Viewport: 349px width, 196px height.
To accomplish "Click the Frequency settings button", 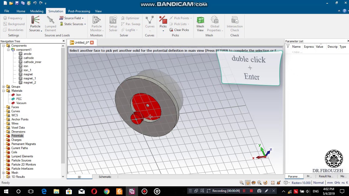I will 13,18.
